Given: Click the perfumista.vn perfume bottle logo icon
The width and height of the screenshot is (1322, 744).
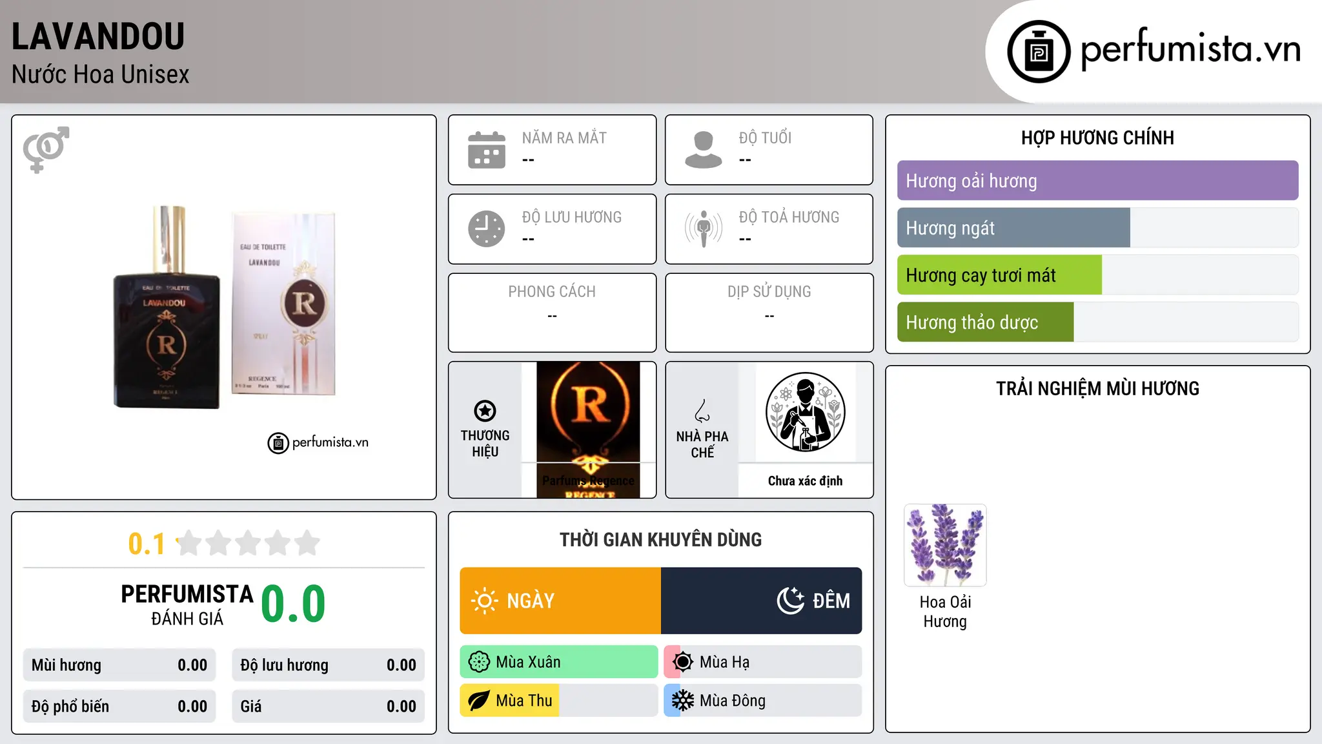Looking at the screenshot, I should click(x=1039, y=52).
